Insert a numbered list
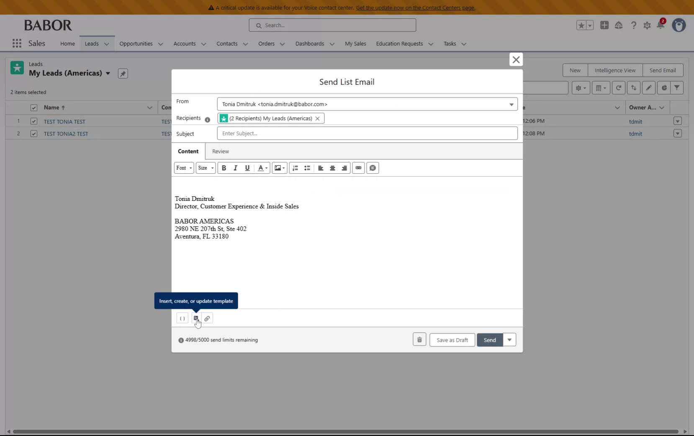The width and height of the screenshot is (694, 436). (295, 168)
